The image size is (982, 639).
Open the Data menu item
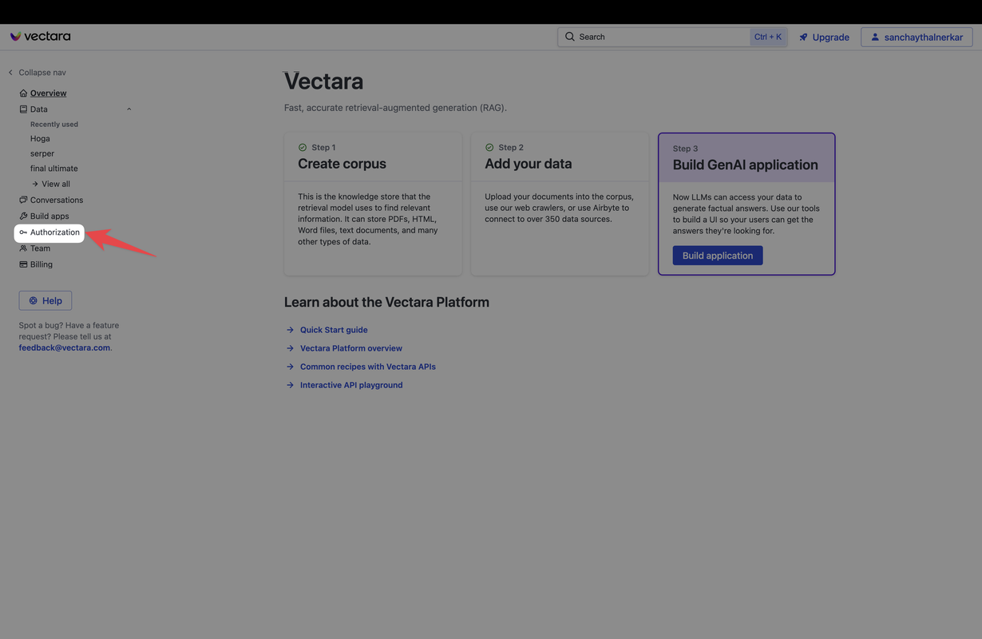point(38,109)
